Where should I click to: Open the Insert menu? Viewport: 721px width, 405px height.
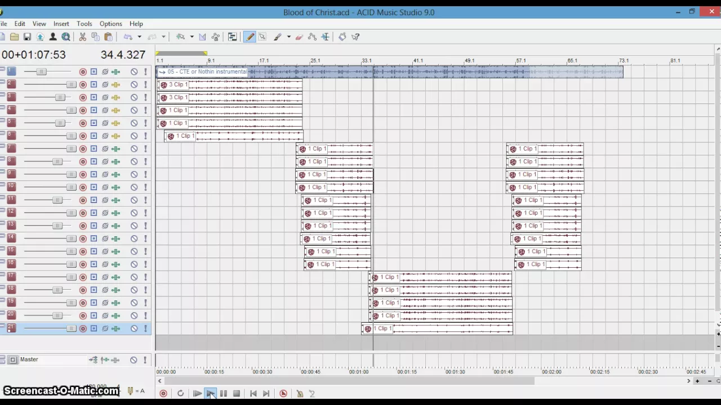click(61, 24)
